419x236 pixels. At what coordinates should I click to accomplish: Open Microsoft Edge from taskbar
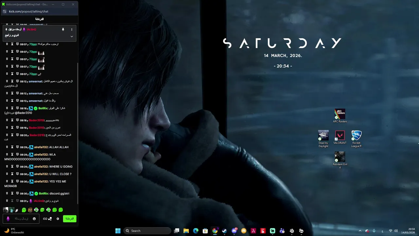pyautogui.click(x=196, y=231)
